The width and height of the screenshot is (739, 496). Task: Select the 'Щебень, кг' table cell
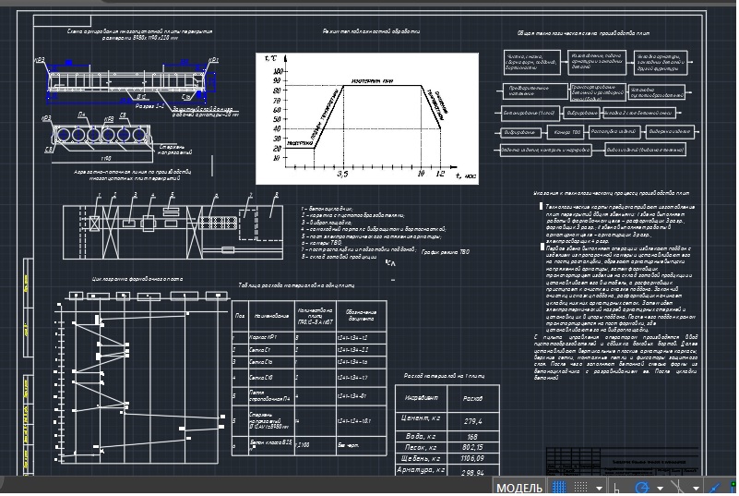(x=421, y=458)
